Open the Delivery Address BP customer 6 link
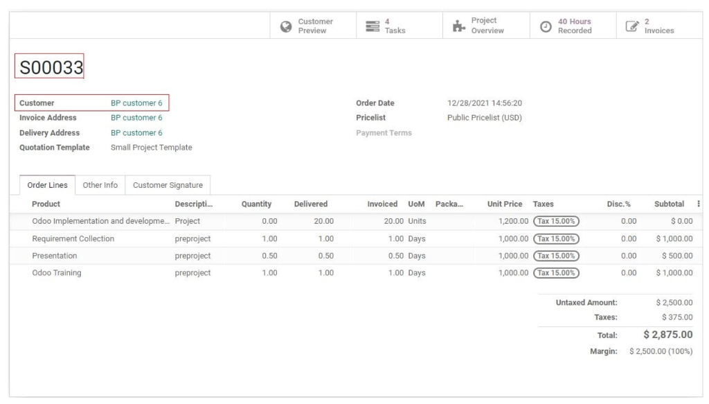Screen dimensions: 709x404 click(136, 133)
